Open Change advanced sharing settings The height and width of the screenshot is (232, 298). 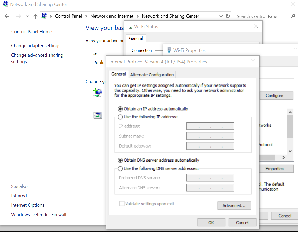tap(37, 58)
